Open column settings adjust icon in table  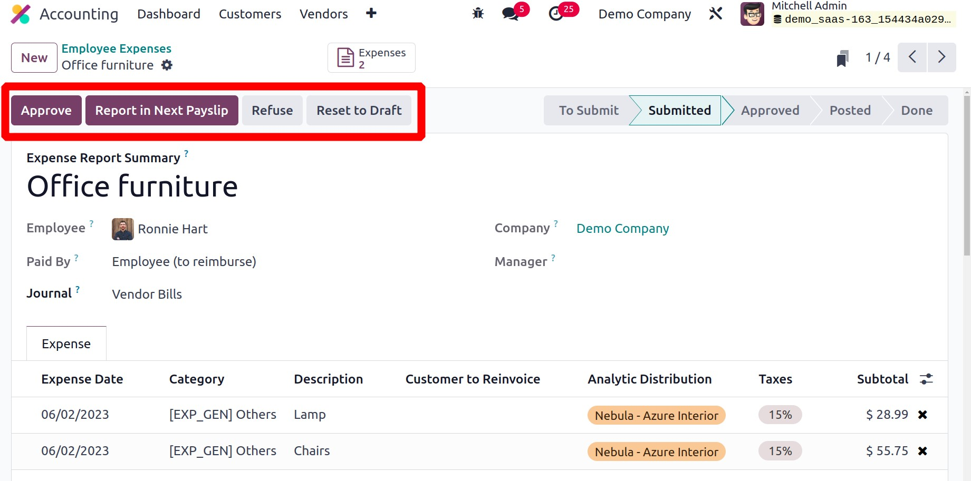pos(926,379)
